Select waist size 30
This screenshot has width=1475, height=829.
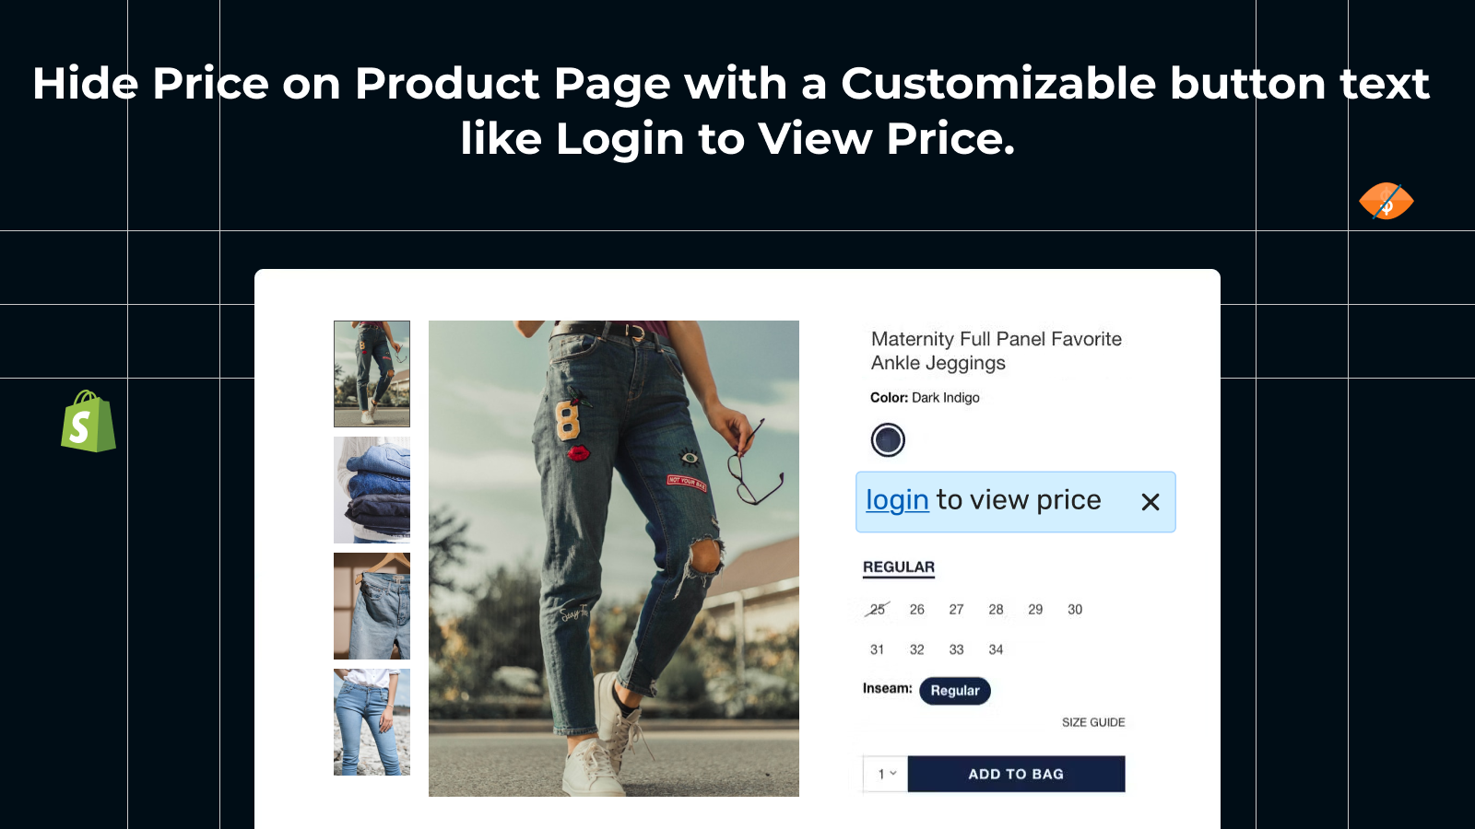click(x=1075, y=610)
